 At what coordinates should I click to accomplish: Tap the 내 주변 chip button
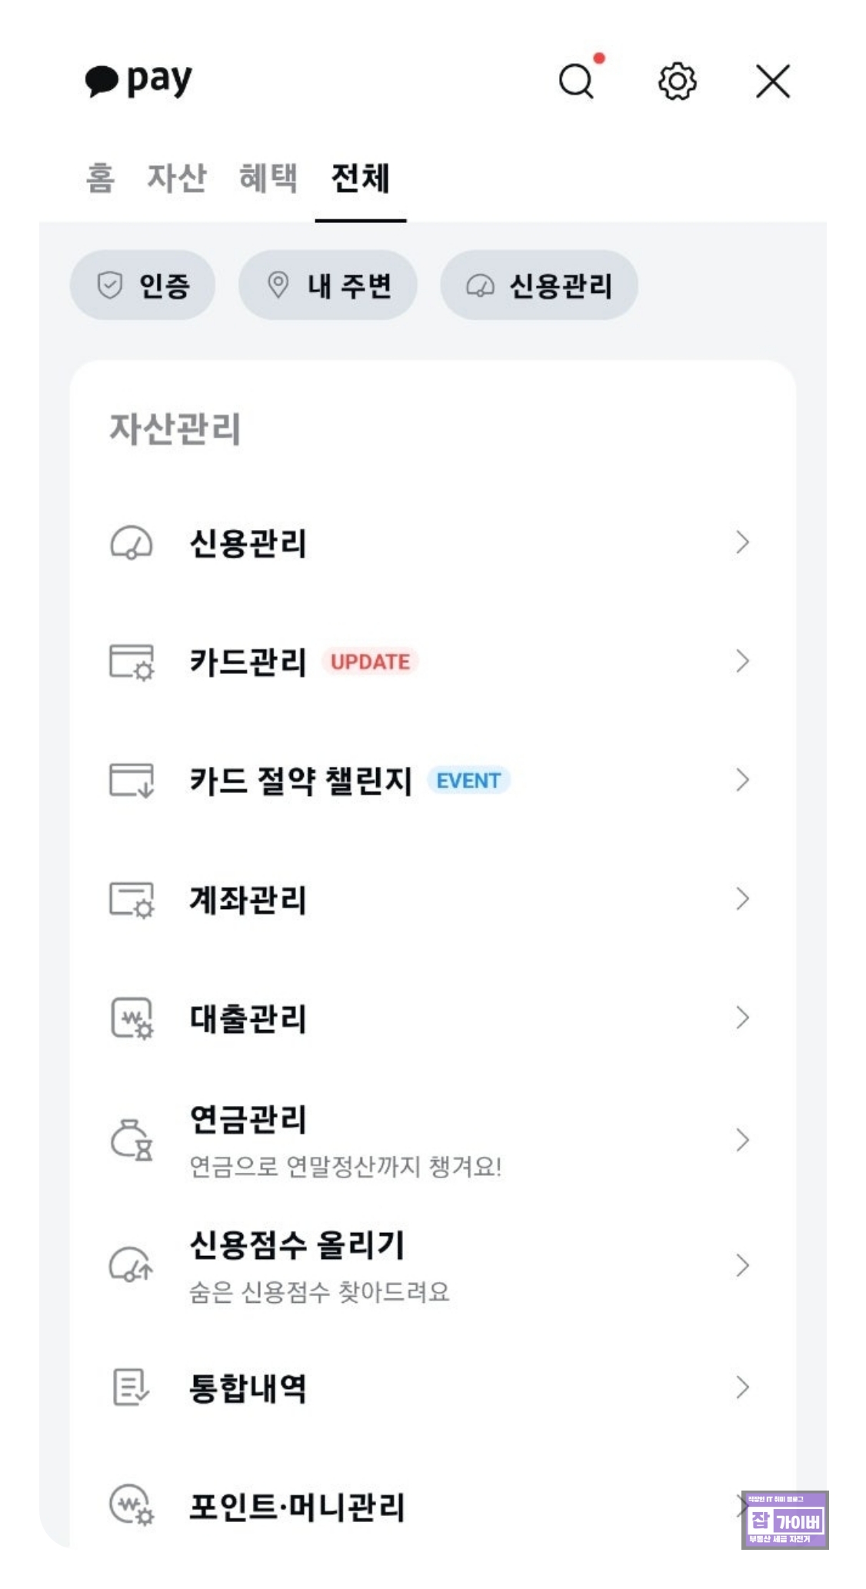(x=328, y=285)
